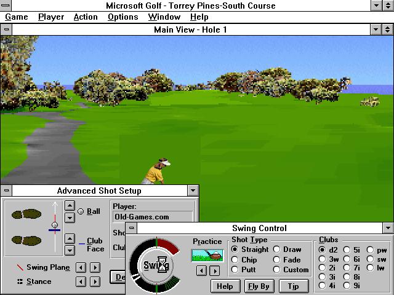Screen dimensions: 394x295
Task: Minimize the Advanced Shot Setup window
Action: [x=193, y=191]
